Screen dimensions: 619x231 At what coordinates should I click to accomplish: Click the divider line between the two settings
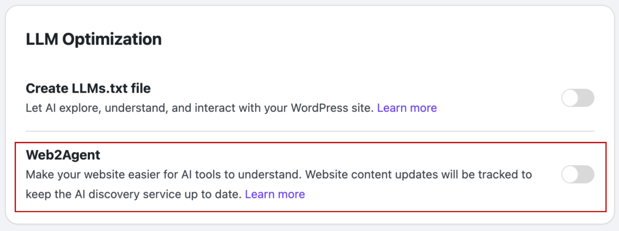[310, 131]
